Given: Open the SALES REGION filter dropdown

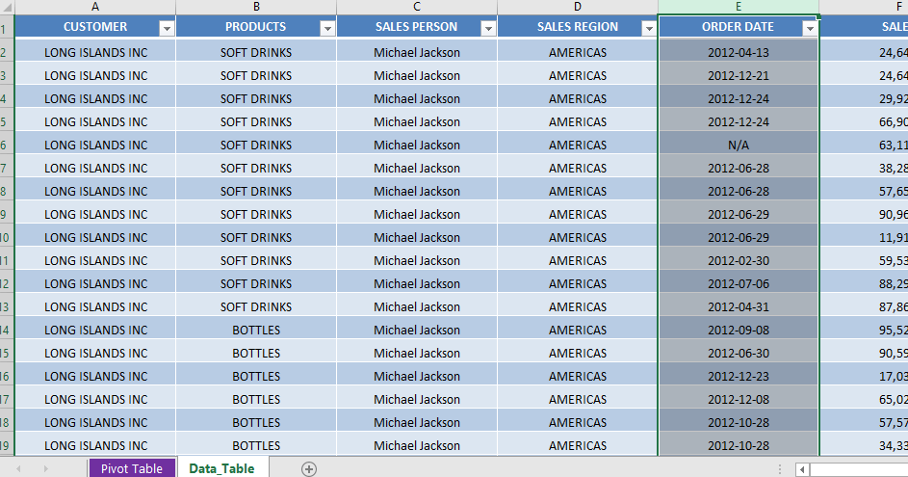Looking at the screenshot, I should coord(649,28).
